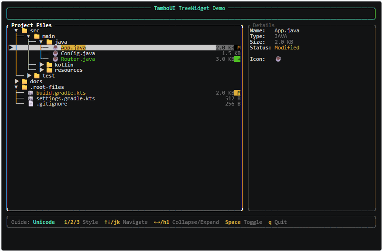Click the Java icon beside Router.java
Image resolution: width=382 pixels, height=251 pixels.
pyautogui.click(x=56, y=59)
